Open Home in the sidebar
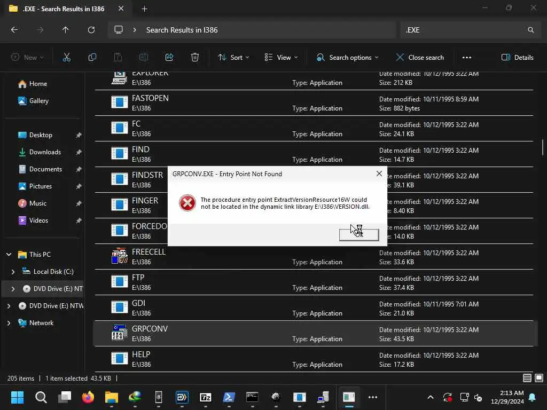 pyautogui.click(x=38, y=84)
